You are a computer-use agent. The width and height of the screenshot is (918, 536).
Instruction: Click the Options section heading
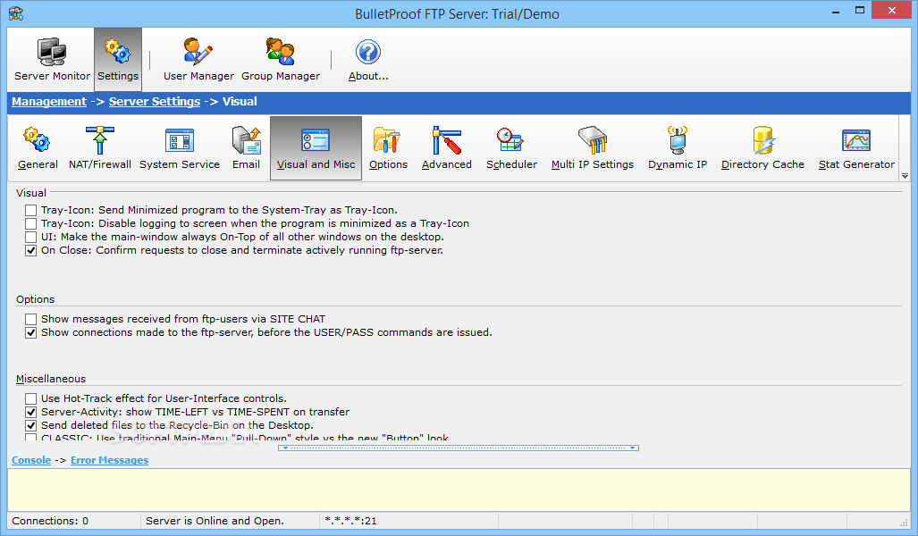click(35, 299)
